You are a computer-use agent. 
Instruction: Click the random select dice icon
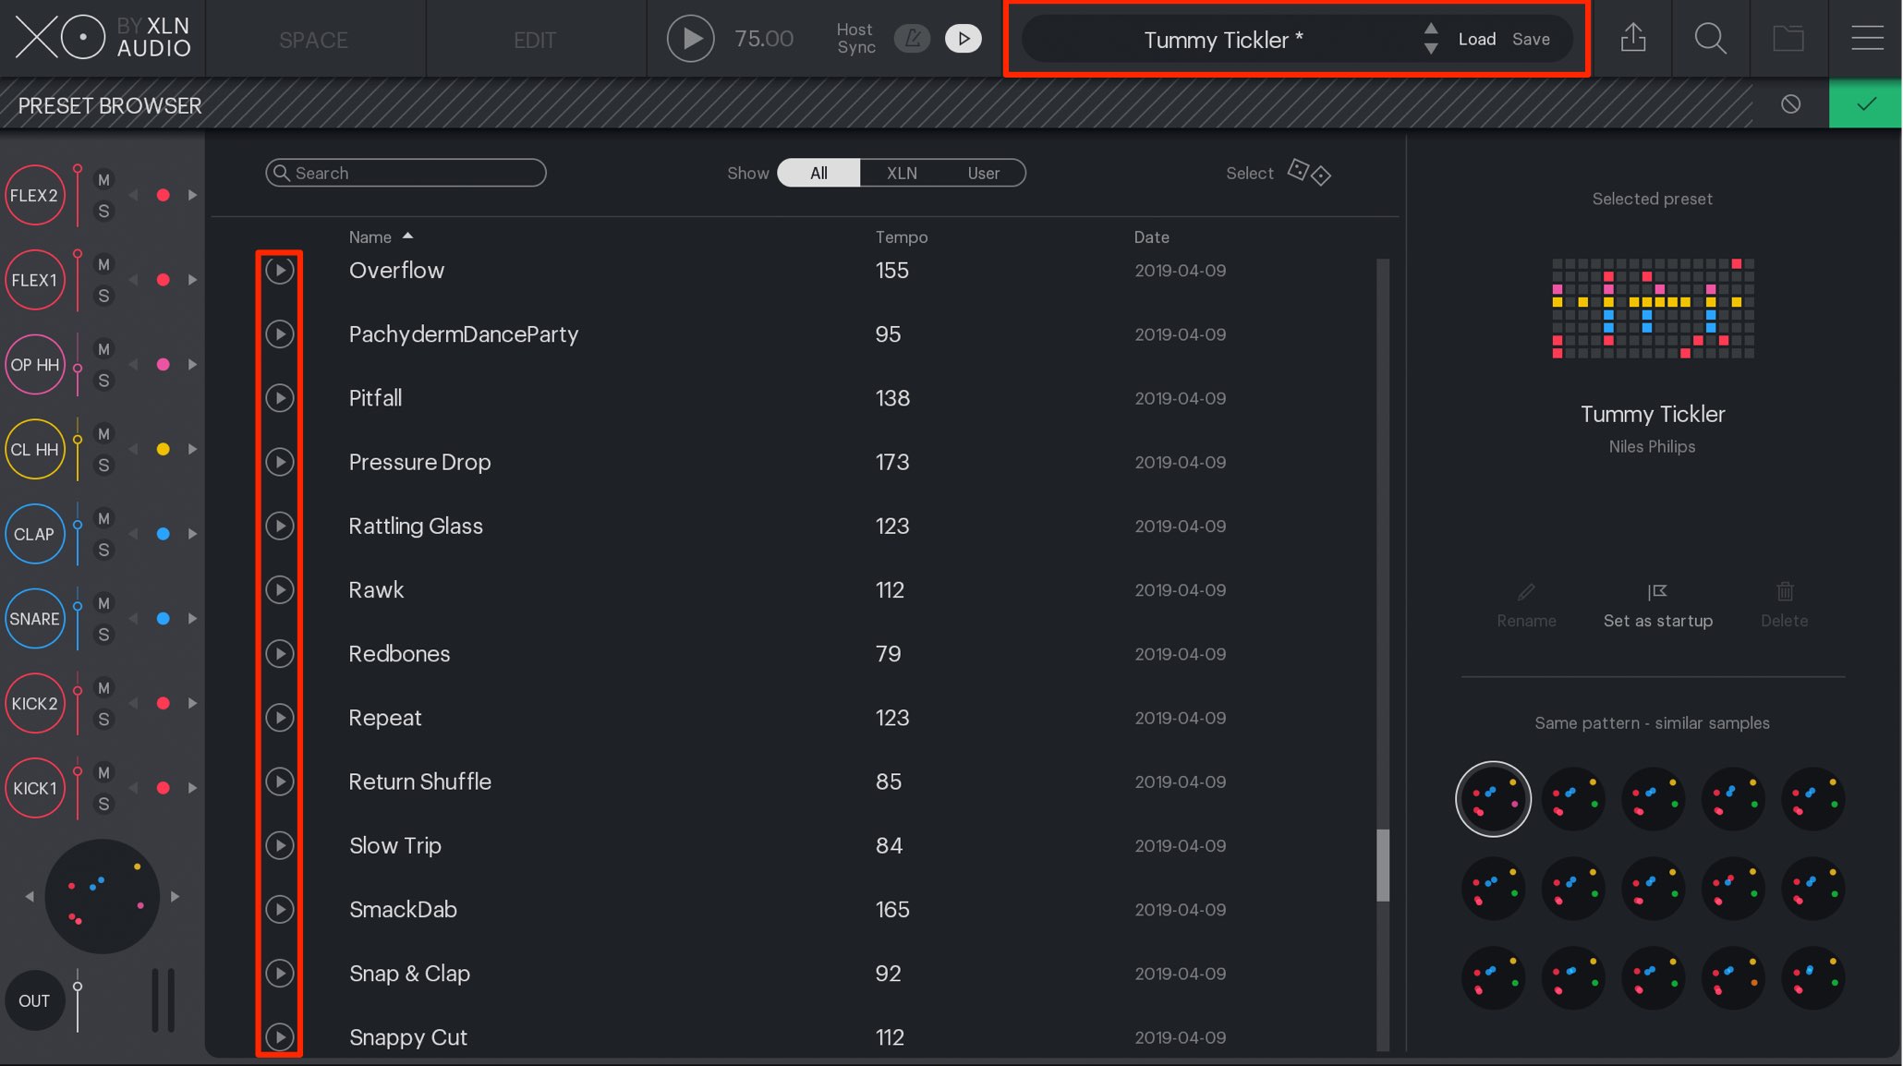pos(1309,172)
